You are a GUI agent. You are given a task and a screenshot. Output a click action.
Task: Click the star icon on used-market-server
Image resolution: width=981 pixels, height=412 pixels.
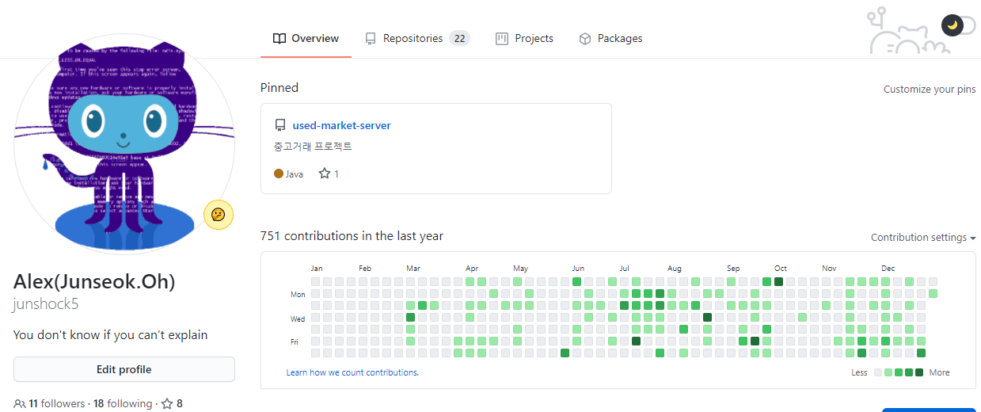[x=324, y=174]
